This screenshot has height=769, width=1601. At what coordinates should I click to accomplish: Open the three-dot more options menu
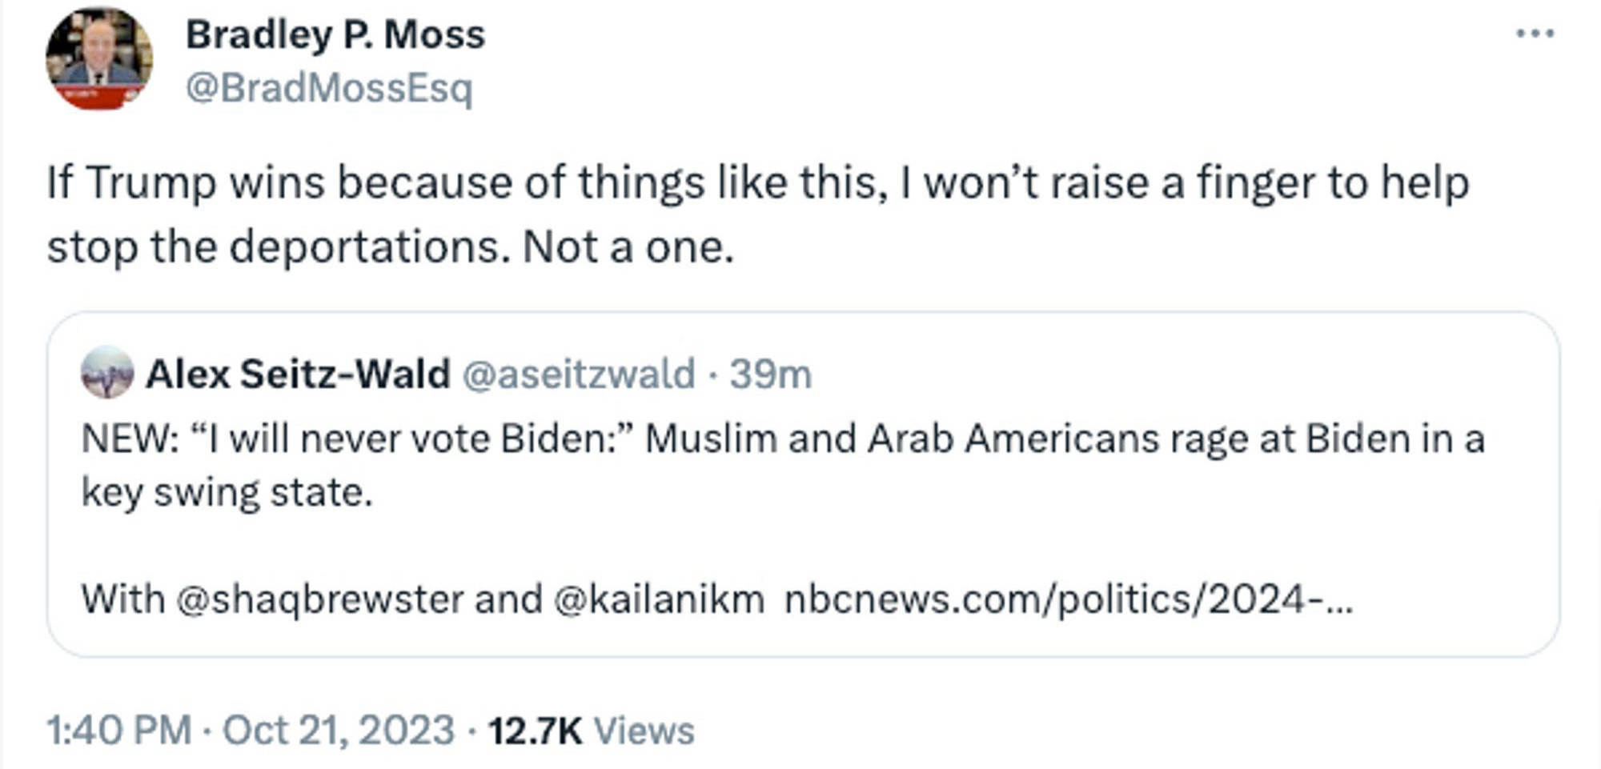1535,34
